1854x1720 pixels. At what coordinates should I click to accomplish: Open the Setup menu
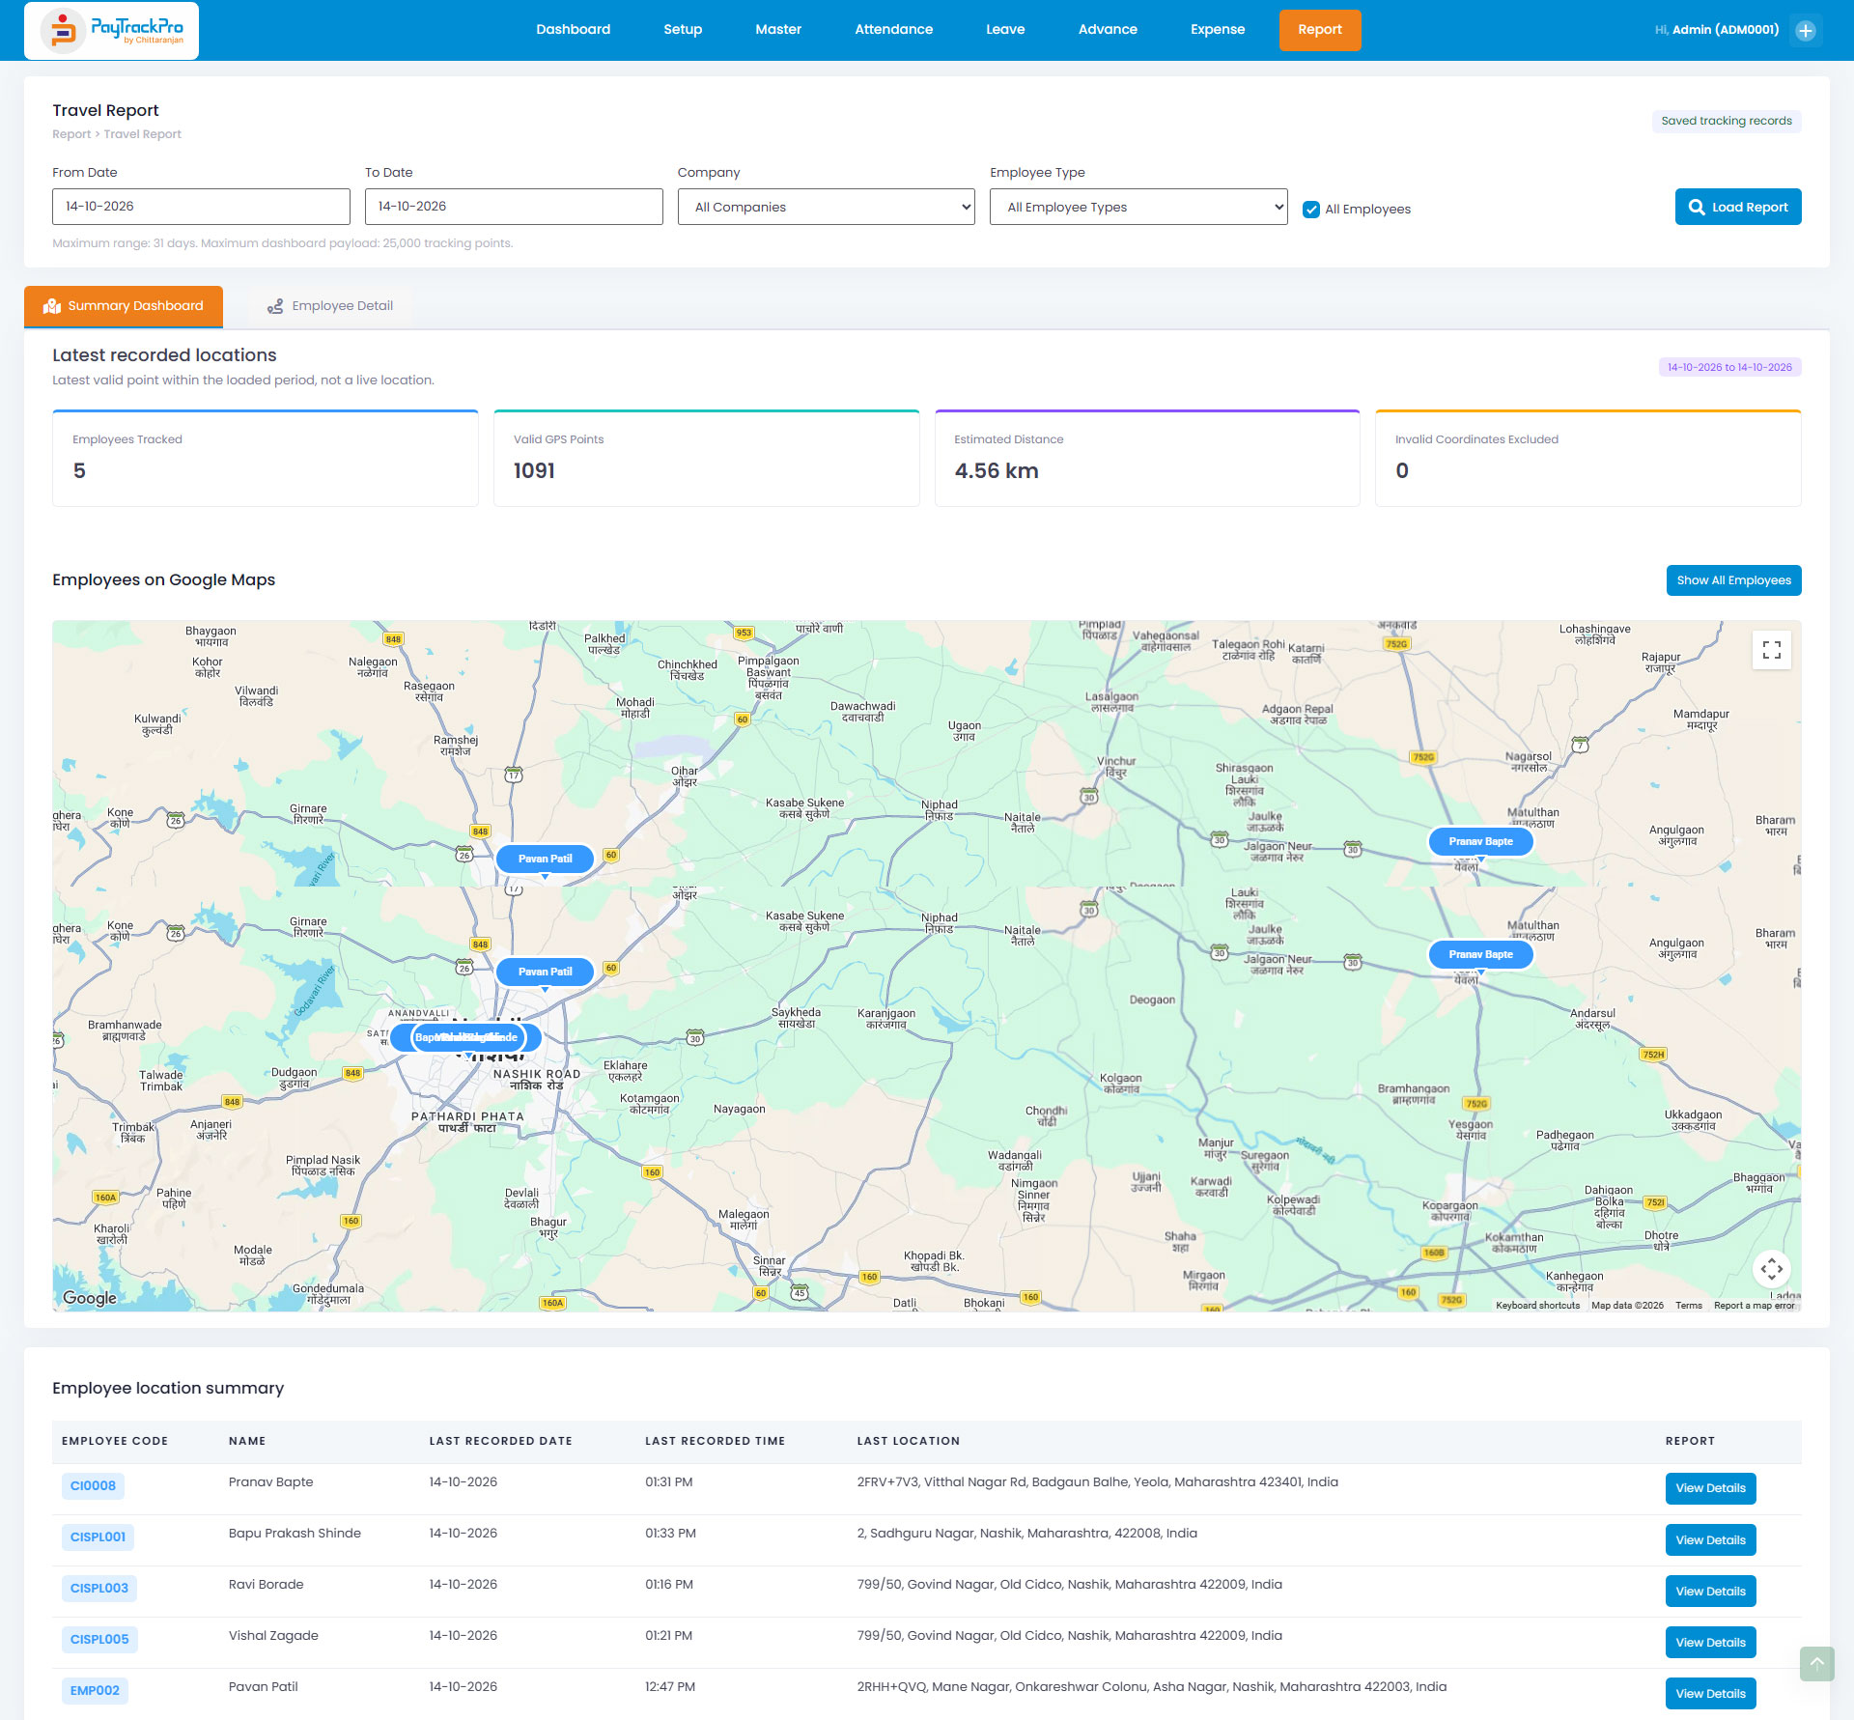pyautogui.click(x=683, y=30)
